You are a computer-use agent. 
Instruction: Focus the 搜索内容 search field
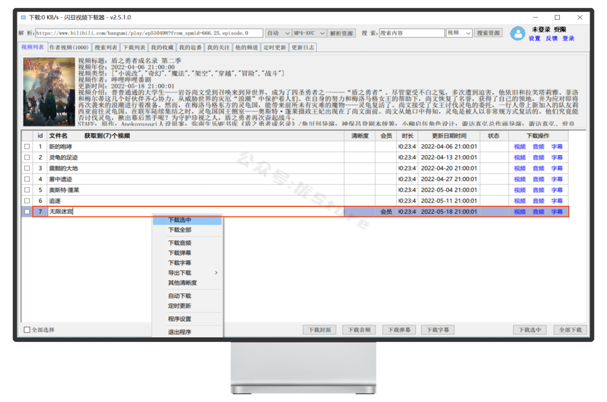point(411,33)
